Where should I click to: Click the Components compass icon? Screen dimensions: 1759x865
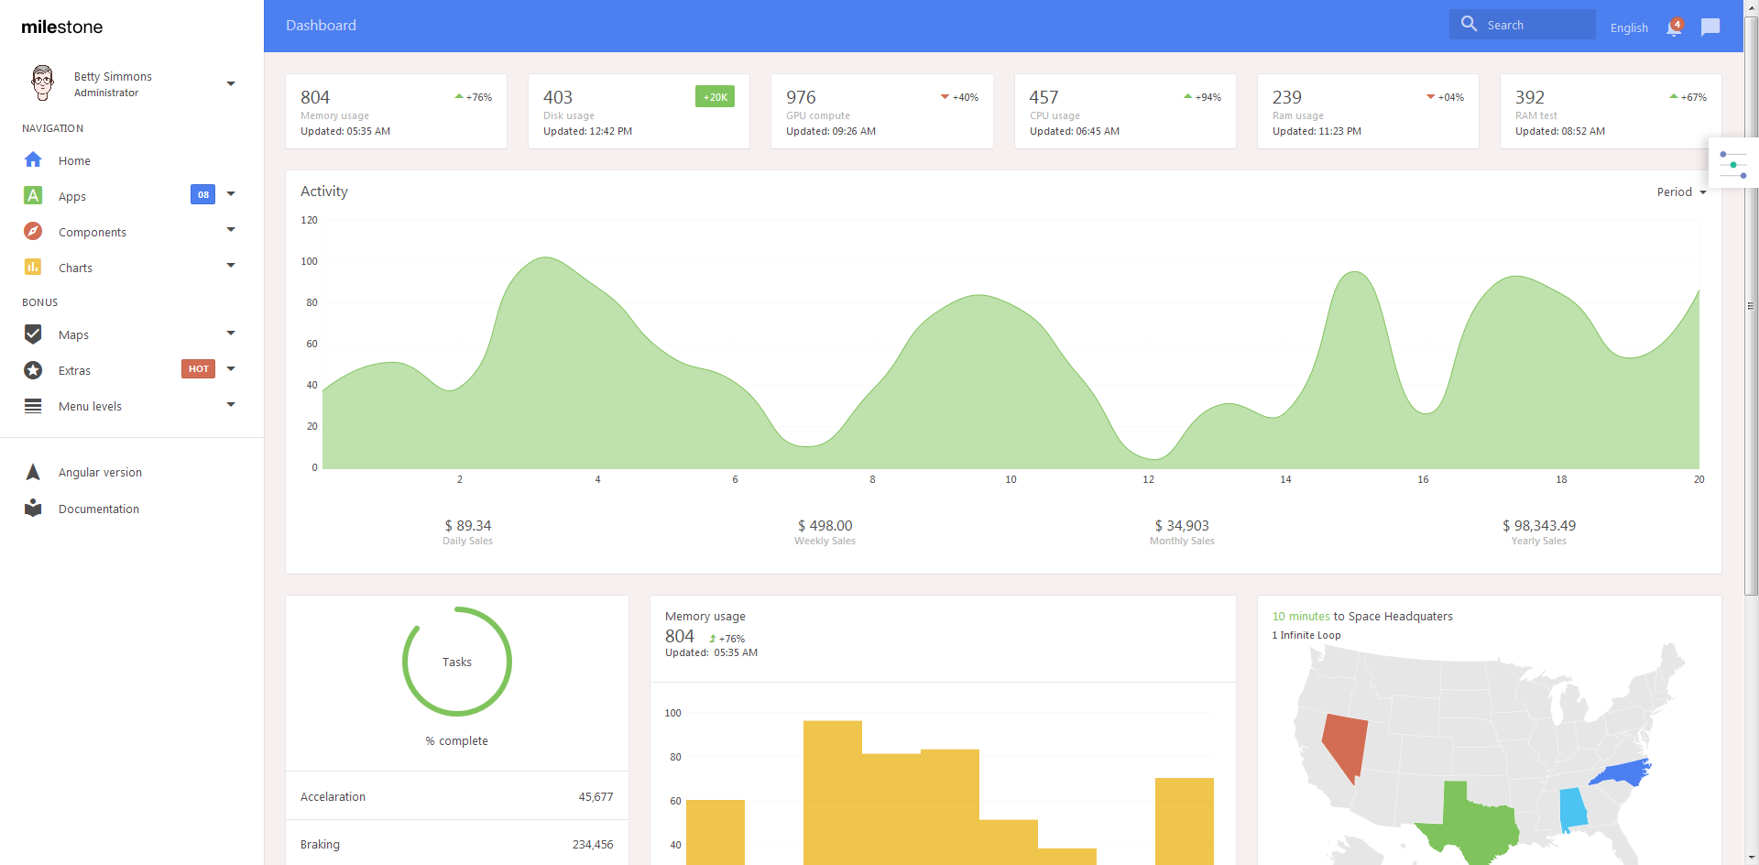(33, 231)
